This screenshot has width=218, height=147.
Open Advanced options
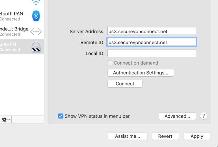177,116
